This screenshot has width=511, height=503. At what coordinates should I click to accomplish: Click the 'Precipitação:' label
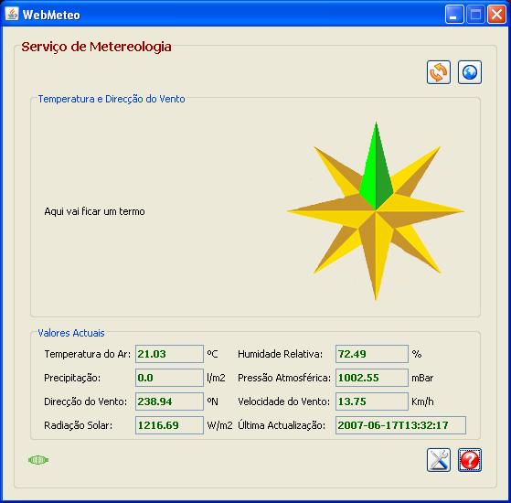72,378
